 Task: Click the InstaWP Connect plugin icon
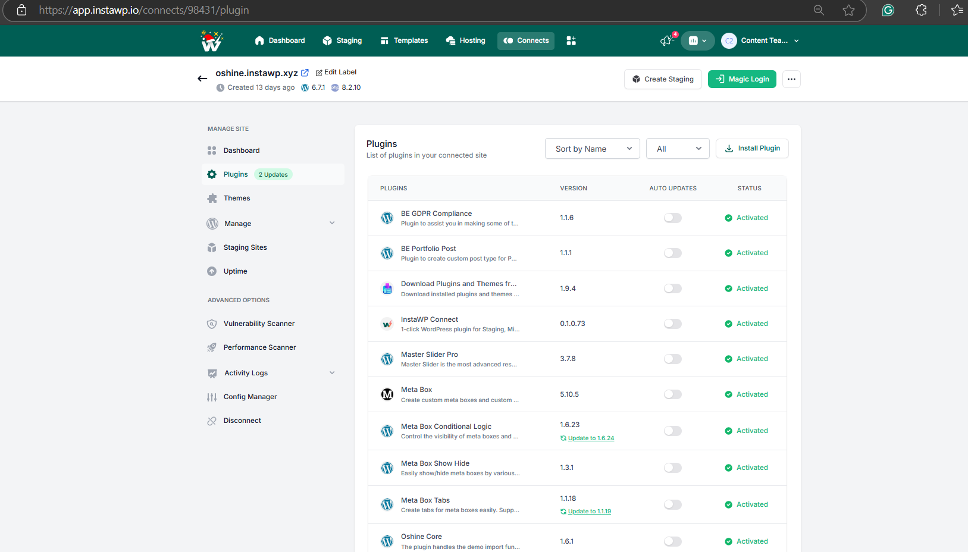click(x=387, y=324)
